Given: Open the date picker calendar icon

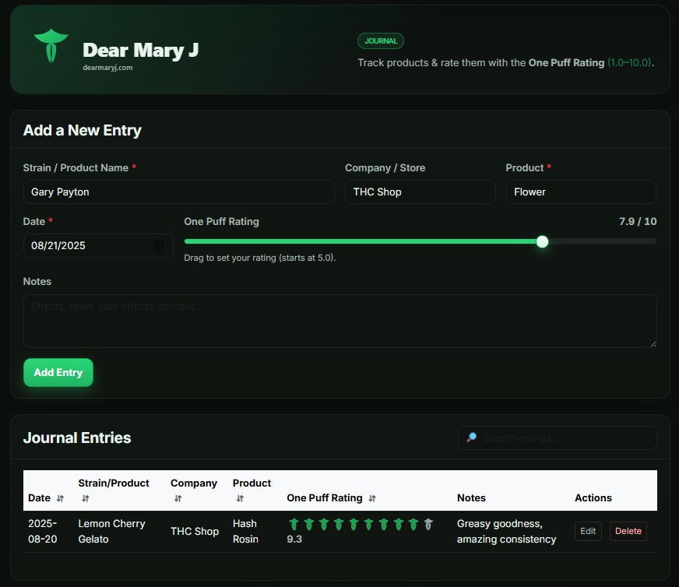Looking at the screenshot, I should coord(159,245).
